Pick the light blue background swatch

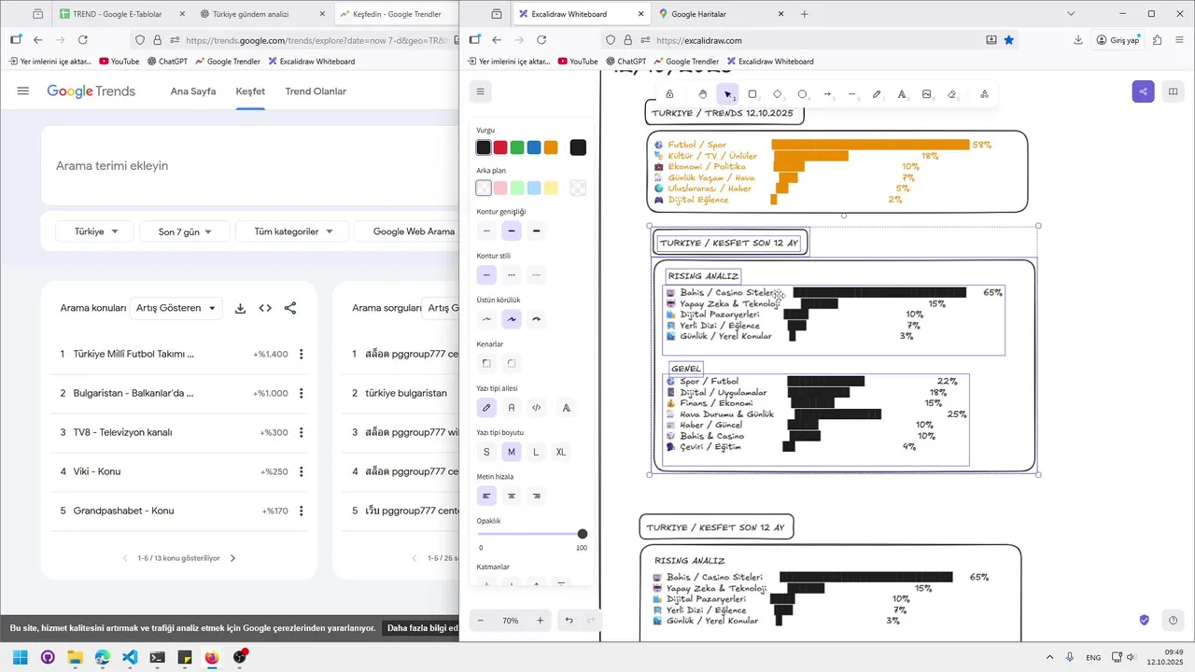tap(534, 189)
